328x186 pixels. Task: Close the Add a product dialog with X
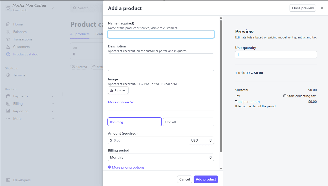322,8
